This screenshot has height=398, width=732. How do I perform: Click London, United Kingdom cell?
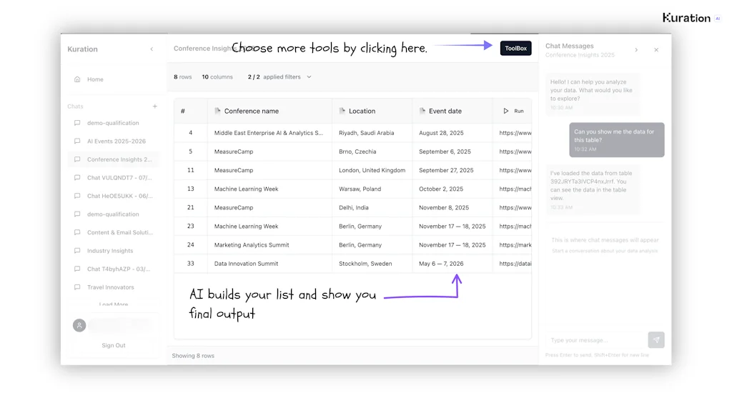(372, 170)
